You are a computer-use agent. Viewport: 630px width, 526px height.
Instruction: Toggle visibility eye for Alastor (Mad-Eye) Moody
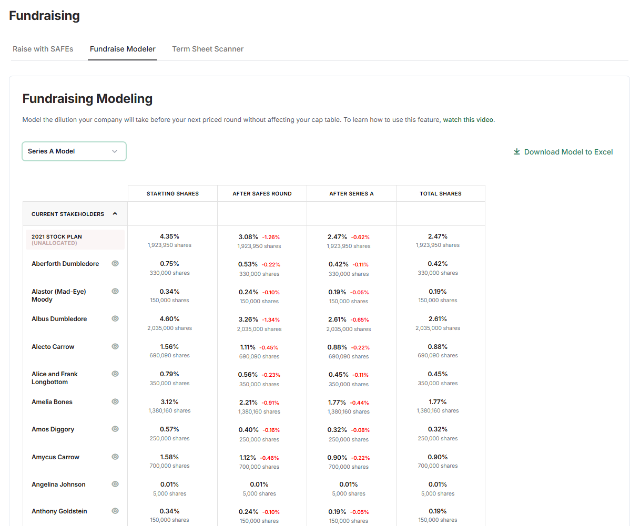click(115, 291)
